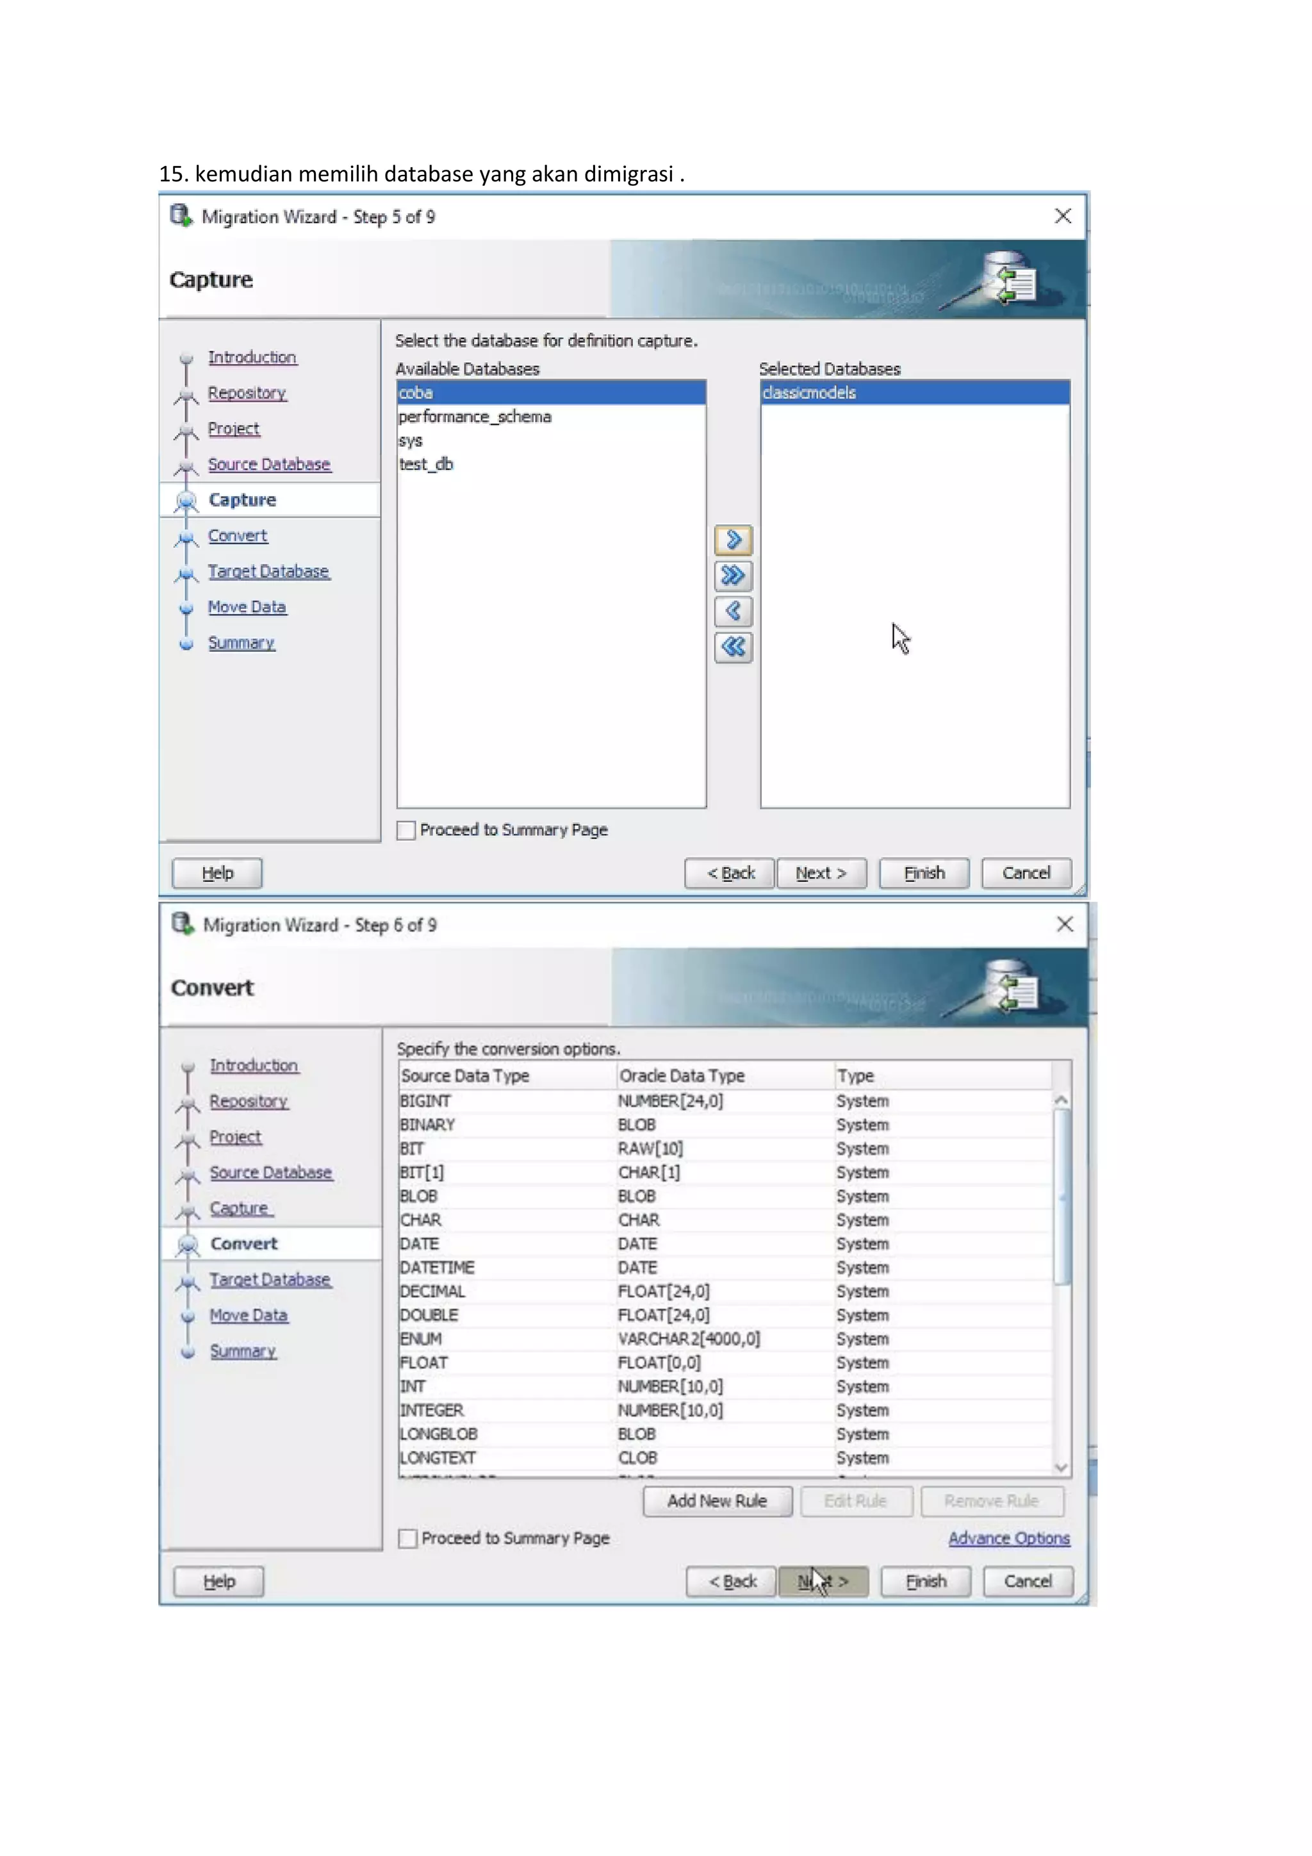Click Add New Rule button
The image size is (1312, 1856).
(717, 1501)
